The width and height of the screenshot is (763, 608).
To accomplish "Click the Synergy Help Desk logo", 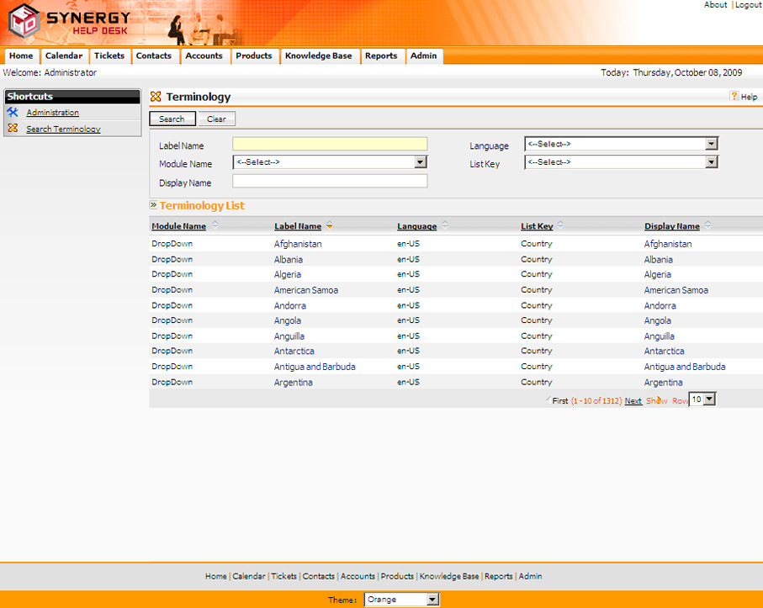I will point(69,24).
